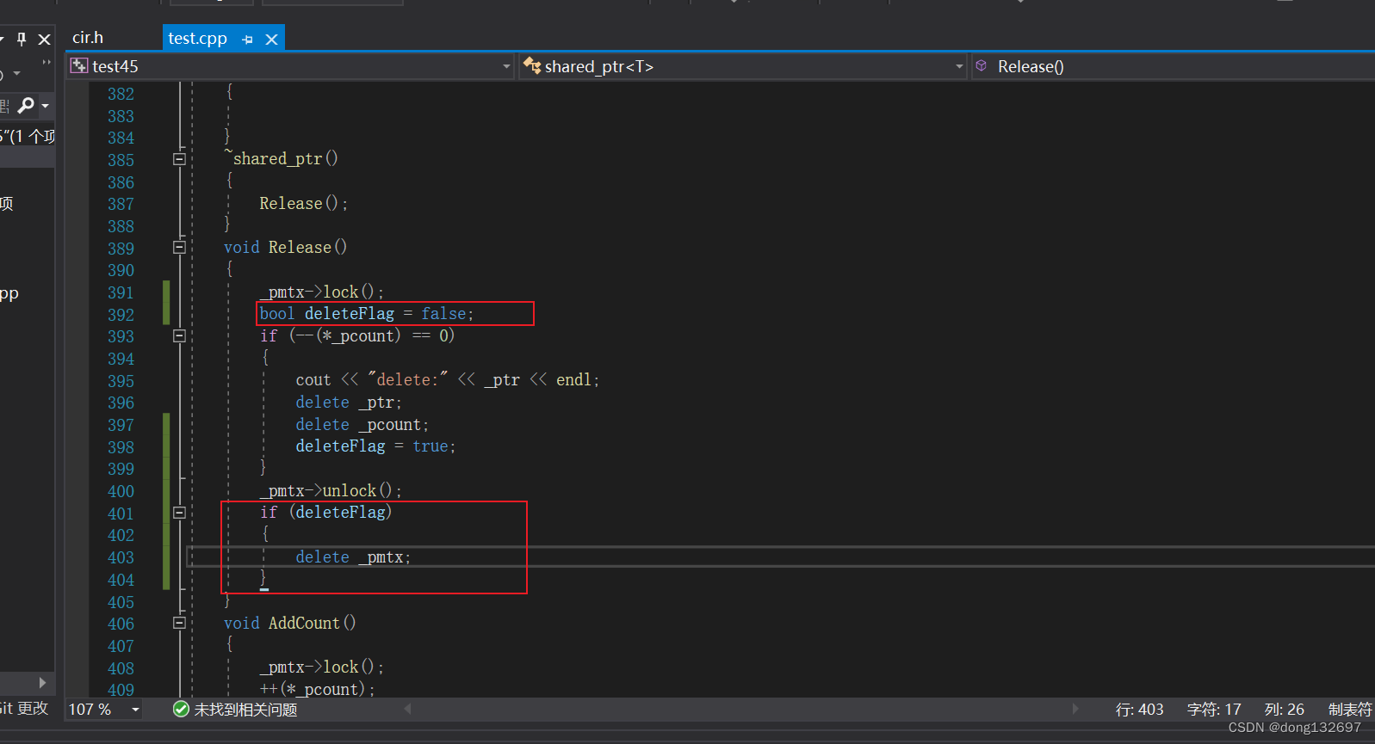Click line number 389 in gutter

click(121, 249)
